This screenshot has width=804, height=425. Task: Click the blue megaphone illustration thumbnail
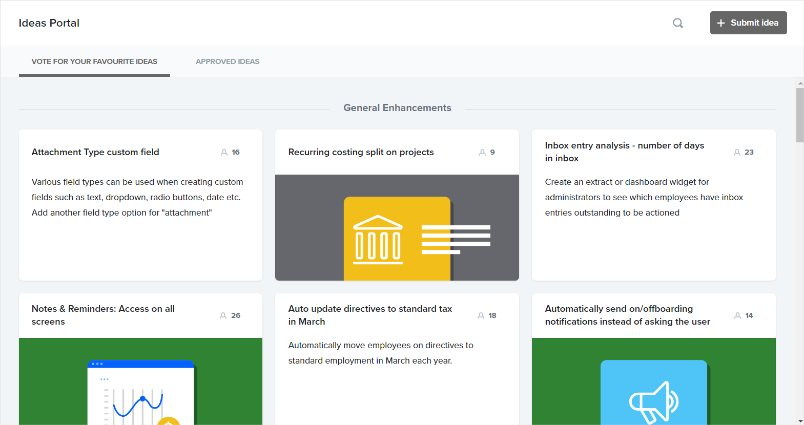point(653,381)
